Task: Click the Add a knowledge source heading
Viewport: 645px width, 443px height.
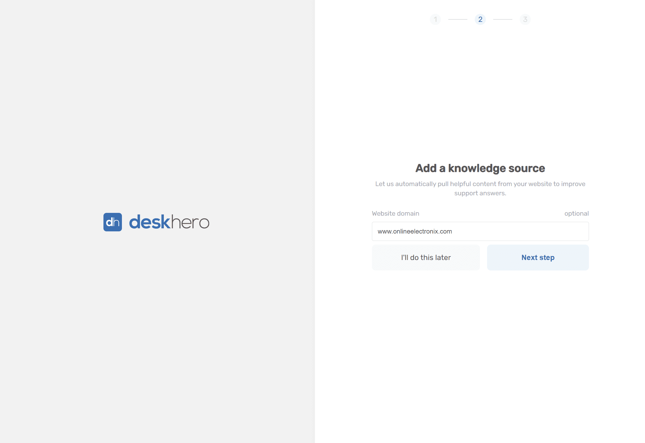Action: coord(480,168)
